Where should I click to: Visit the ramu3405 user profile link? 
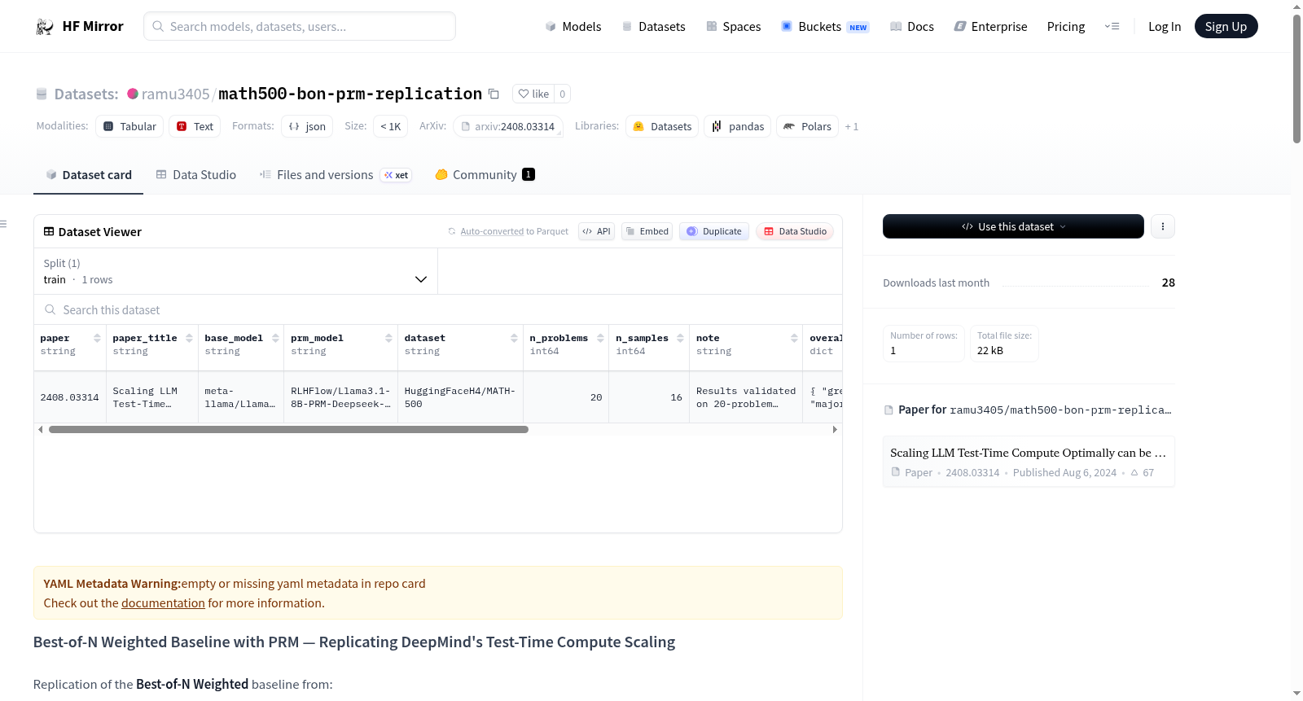point(175,94)
